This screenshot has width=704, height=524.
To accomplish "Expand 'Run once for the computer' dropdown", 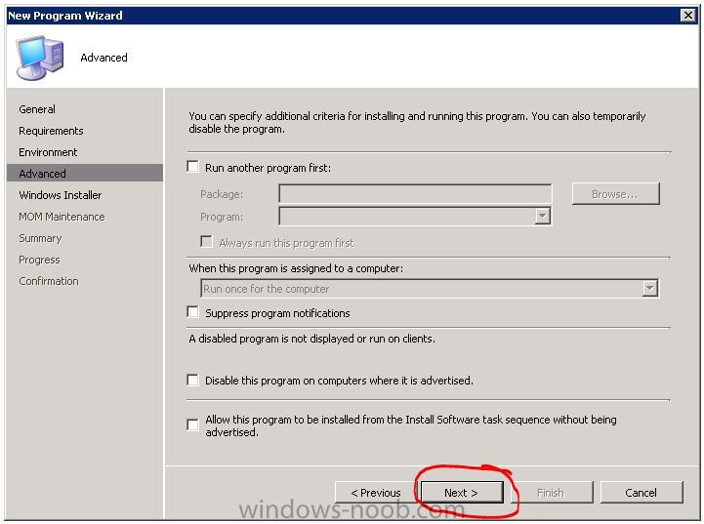I will pos(649,289).
